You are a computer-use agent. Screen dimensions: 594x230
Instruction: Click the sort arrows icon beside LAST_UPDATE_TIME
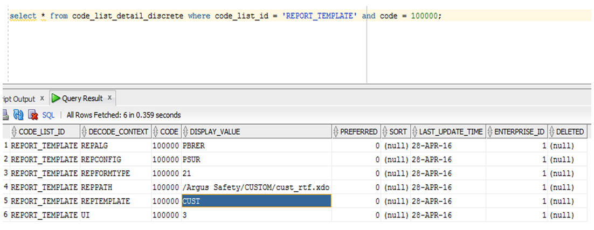coord(415,131)
